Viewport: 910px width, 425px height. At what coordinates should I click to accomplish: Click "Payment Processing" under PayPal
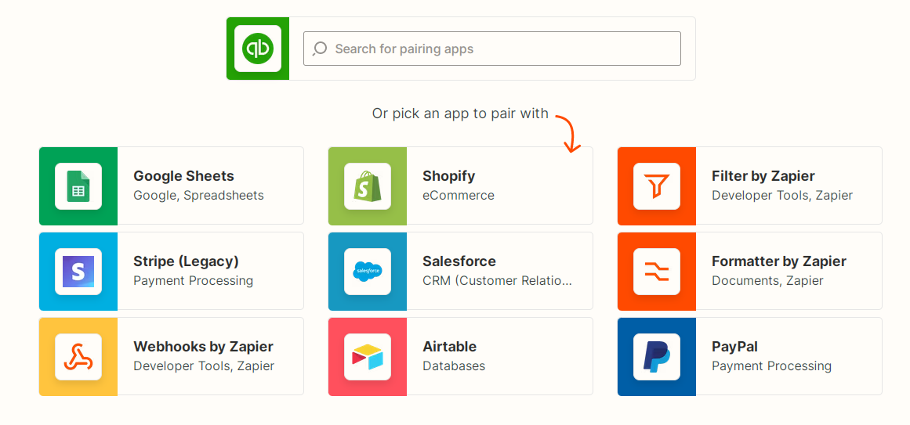771,366
